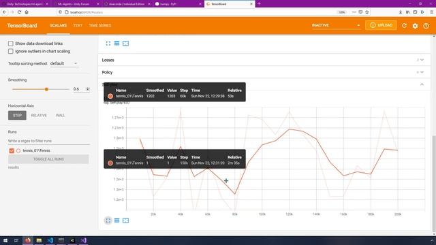This screenshot has width=436, height=245.
Task: Go forward with browser forward arrow
Action: [x=12, y=12]
